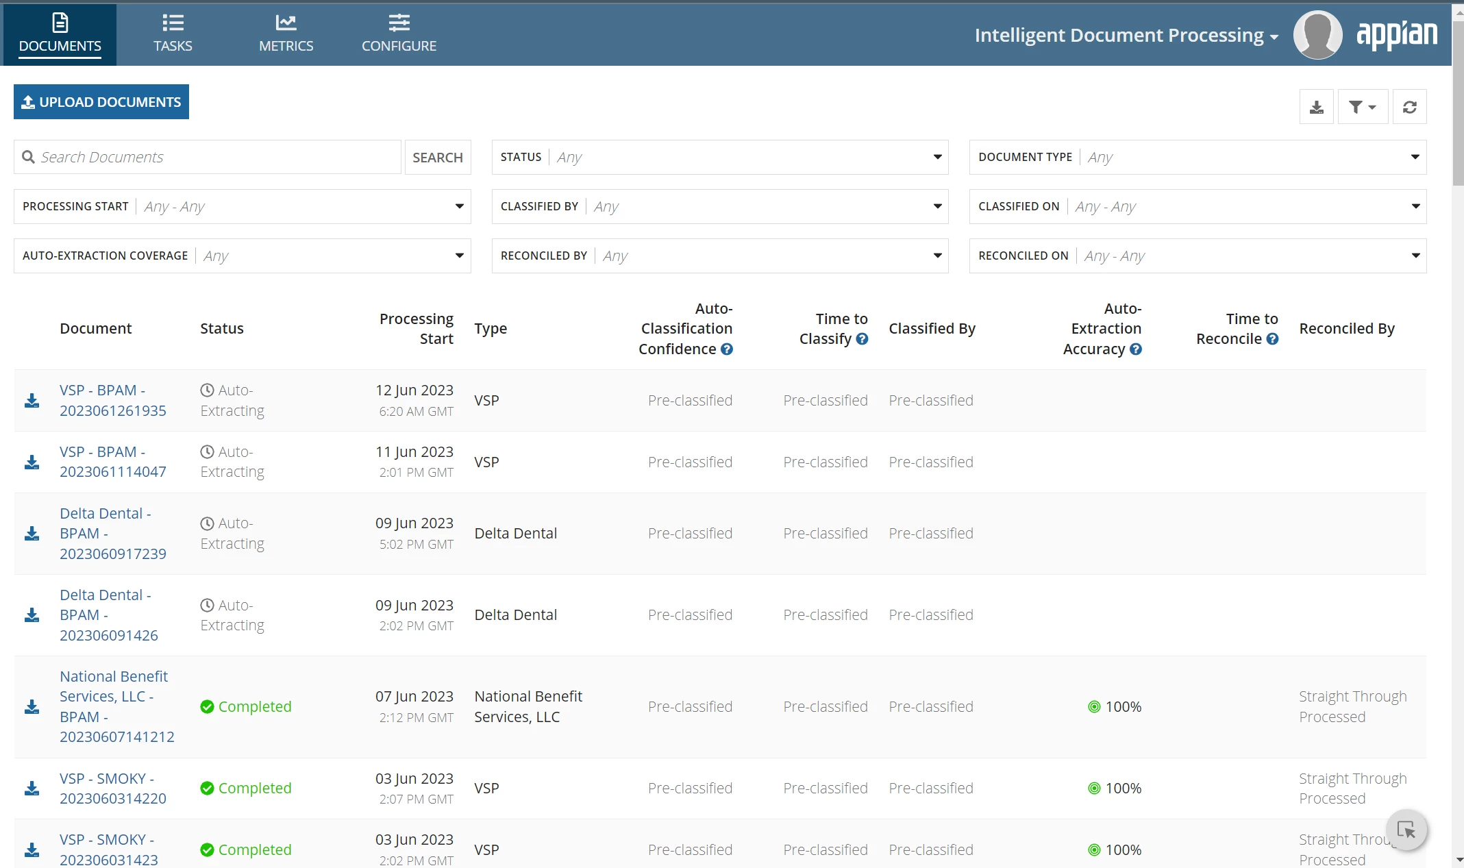
Task: Download the VSP - SMOKY - 202306031423 document
Action: pyautogui.click(x=32, y=850)
